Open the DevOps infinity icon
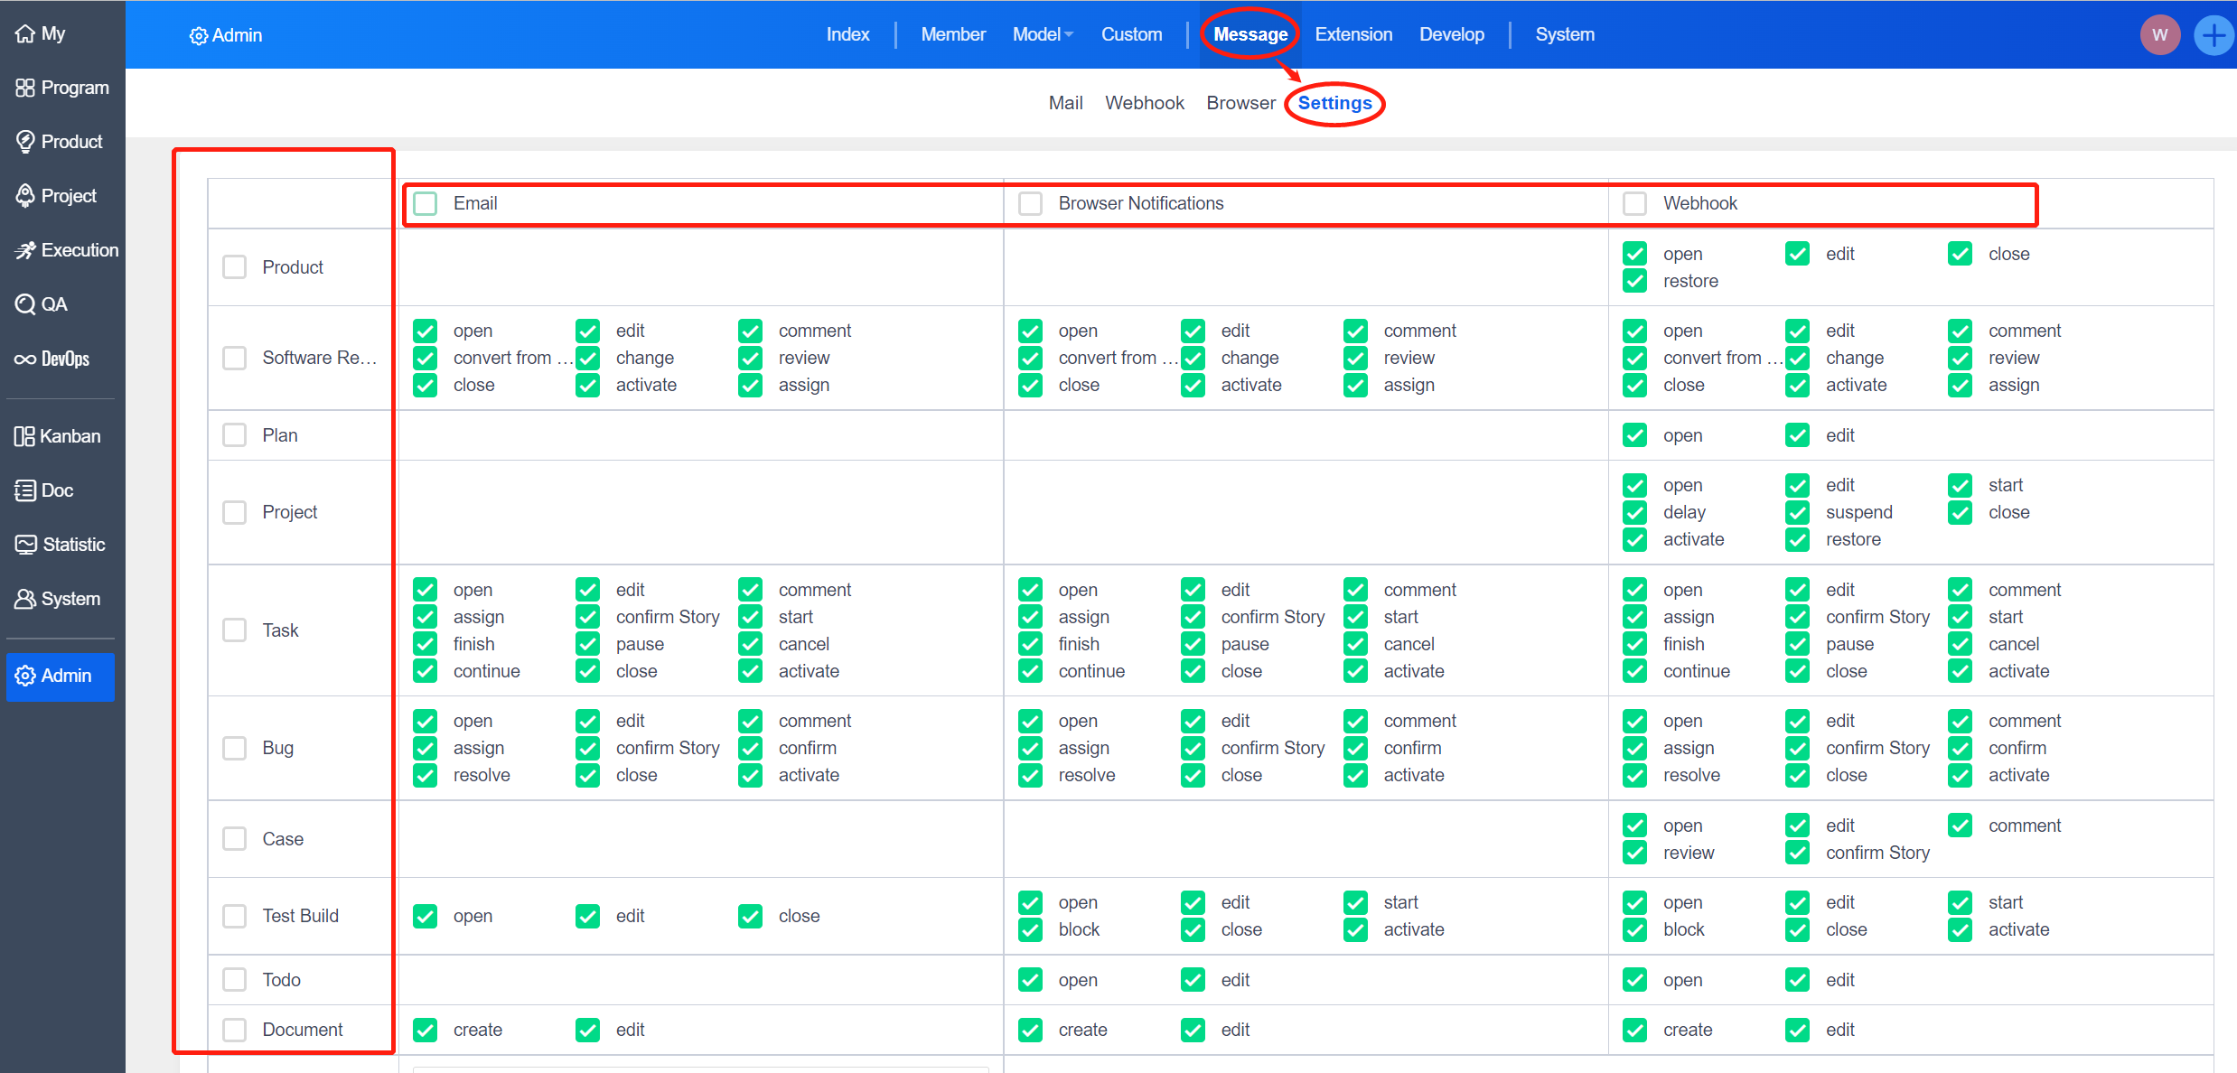This screenshot has width=2237, height=1073. point(25,359)
